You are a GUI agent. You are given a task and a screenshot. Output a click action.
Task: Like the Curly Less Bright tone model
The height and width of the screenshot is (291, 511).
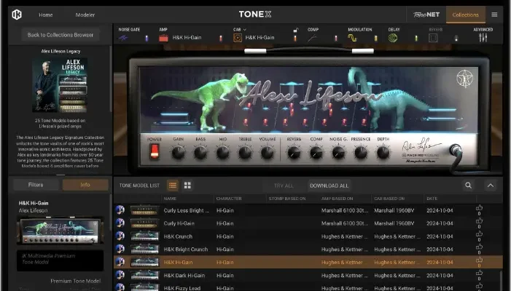click(x=479, y=210)
